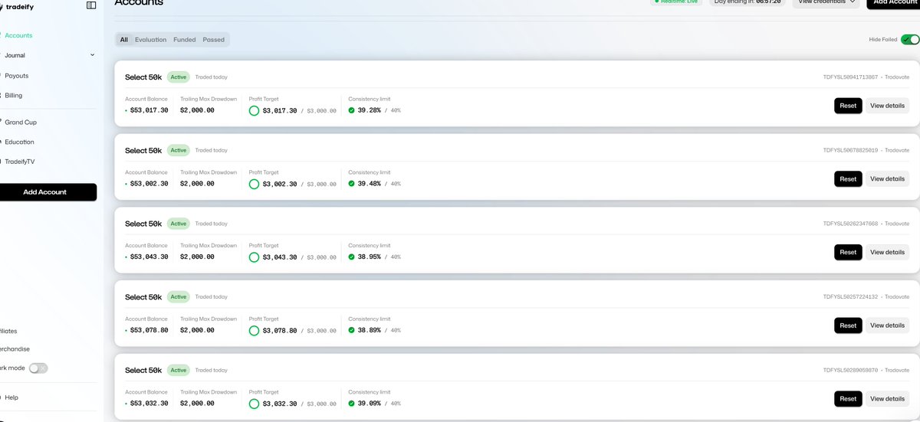Click Select 50k title on the 38.95% card
This screenshot has width=920, height=422.
(143, 224)
